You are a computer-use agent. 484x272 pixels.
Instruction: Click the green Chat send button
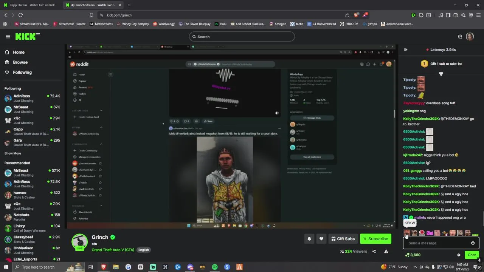[x=472, y=255]
